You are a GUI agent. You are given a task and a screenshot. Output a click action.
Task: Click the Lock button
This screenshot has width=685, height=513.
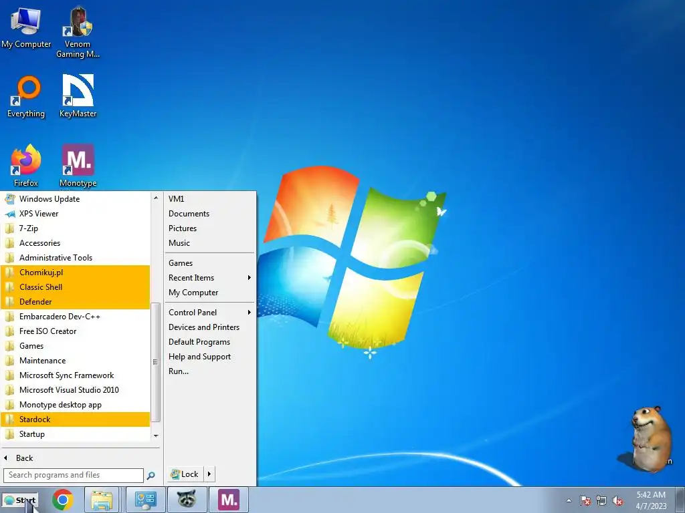[x=185, y=474]
